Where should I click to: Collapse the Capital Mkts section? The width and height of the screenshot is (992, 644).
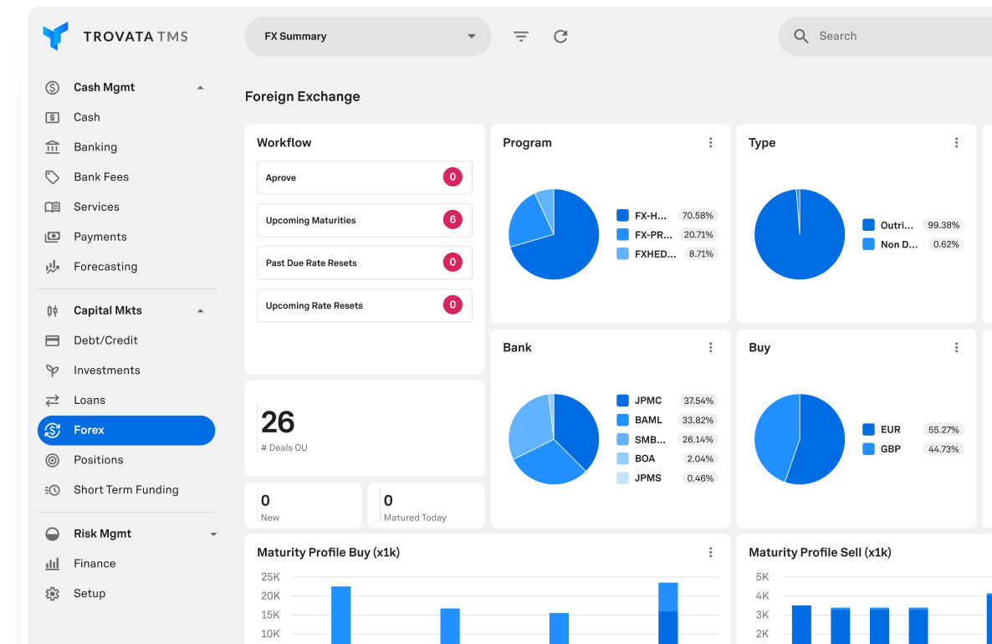click(x=200, y=311)
